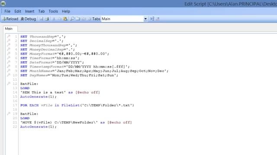Click the SET MoneyDecimalSep line
This screenshot has height=155, width=277.
tap(48, 50)
